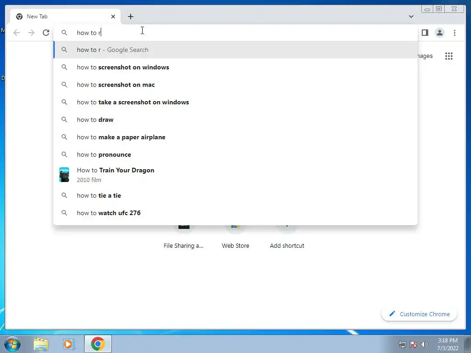The width and height of the screenshot is (471, 353).
Task: Select the New Tab tab
Action: pyautogui.click(x=65, y=17)
